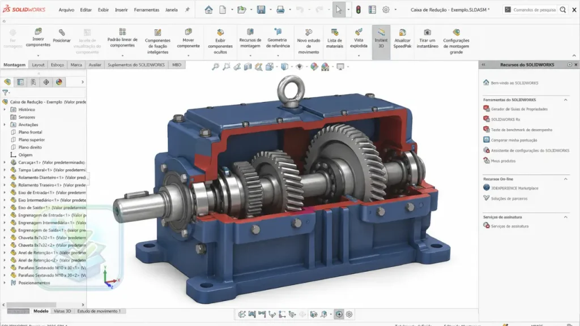Click Vista explodida tool
580x326 pixels.
point(359,38)
